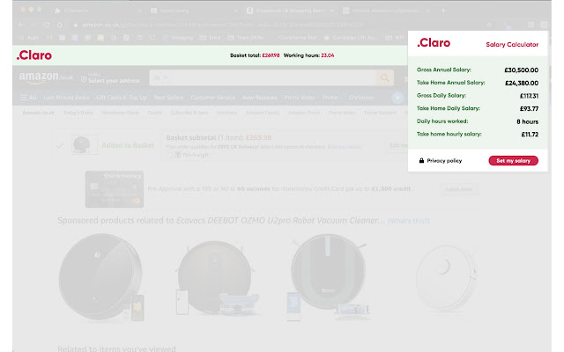Click the thinkmoney credit card image

point(115,189)
